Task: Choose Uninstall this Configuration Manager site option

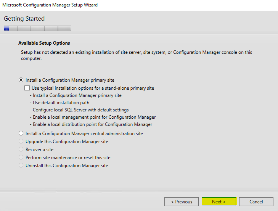Action: coord(21,166)
